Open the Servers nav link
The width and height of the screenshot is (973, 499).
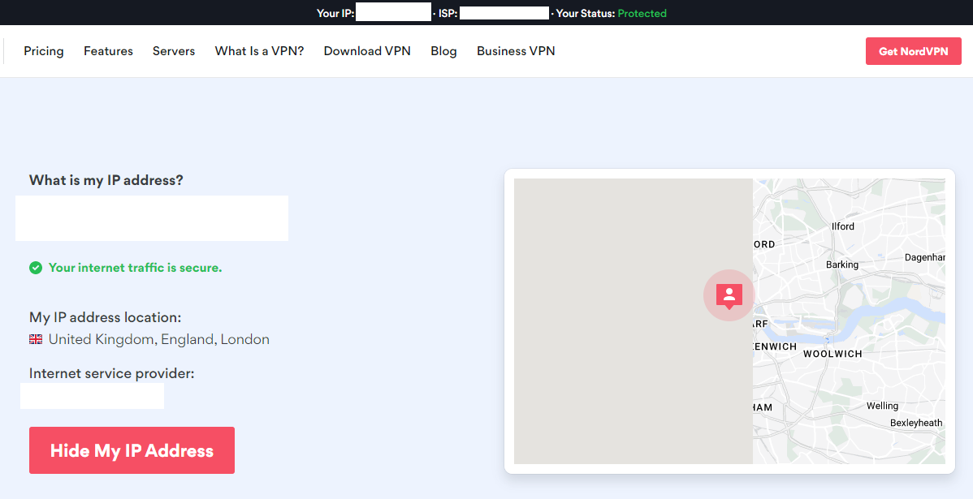pyautogui.click(x=174, y=51)
